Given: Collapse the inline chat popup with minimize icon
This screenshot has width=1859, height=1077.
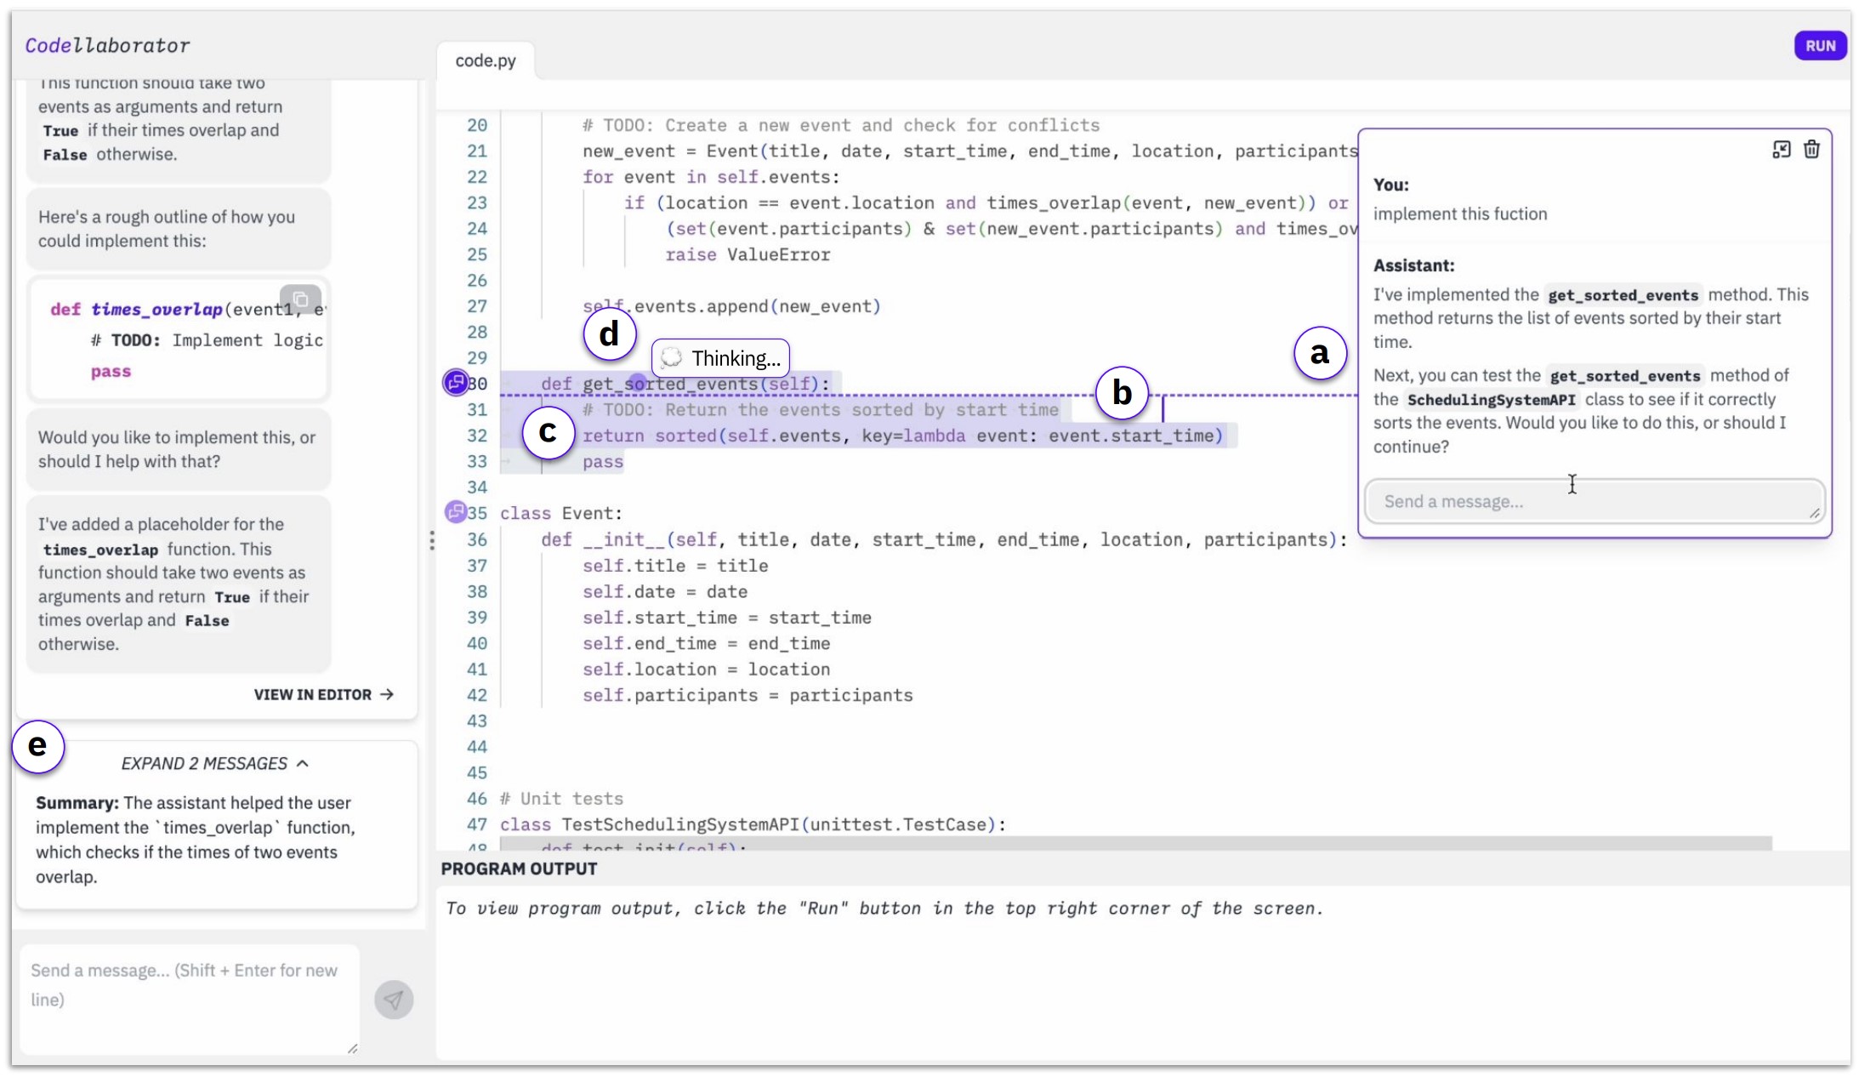Looking at the screenshot, I should [1781, 150].
